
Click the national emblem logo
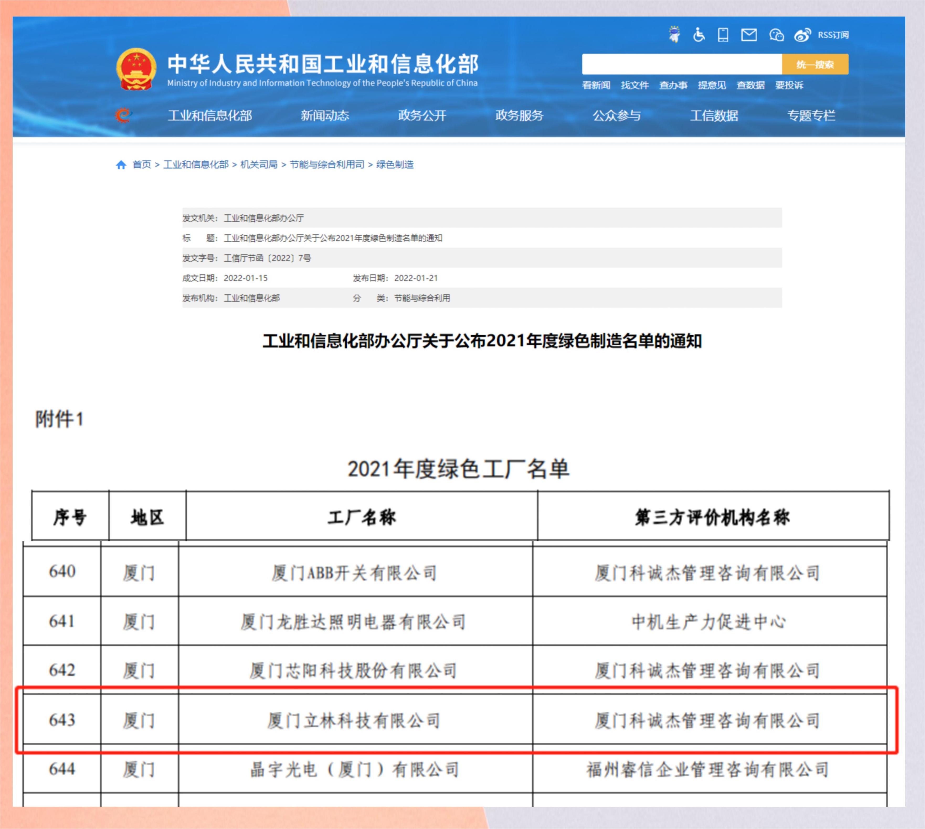(136, 69)
